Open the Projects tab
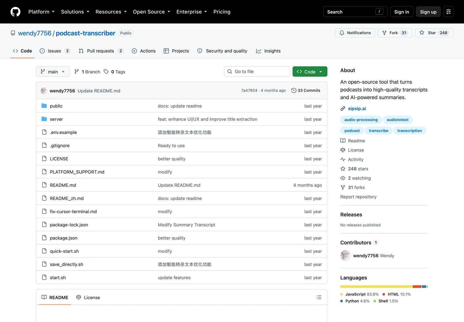Screen dimensions: 464x322 tap(176, 51)
